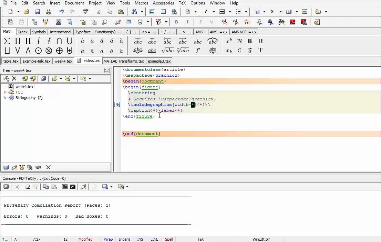Image resolution: width=381 pixels, height=242 pixels.
Task: Open the Document menu
Action: (74, 3)
